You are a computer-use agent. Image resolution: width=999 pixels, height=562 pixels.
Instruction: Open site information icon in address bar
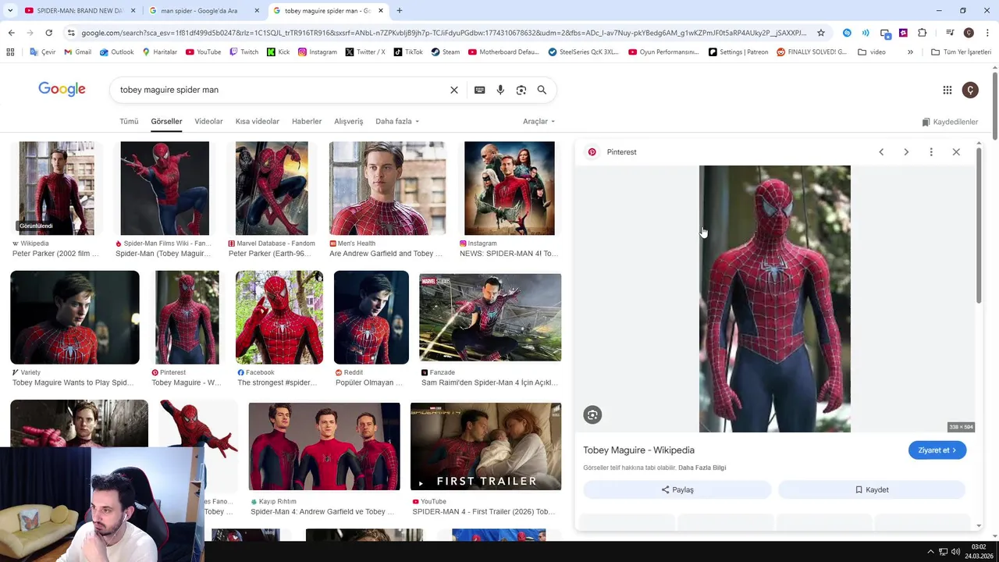71,33
